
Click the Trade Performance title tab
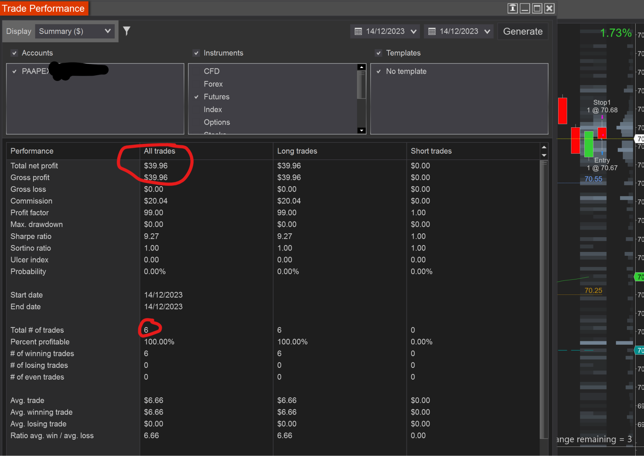(44, 8)
